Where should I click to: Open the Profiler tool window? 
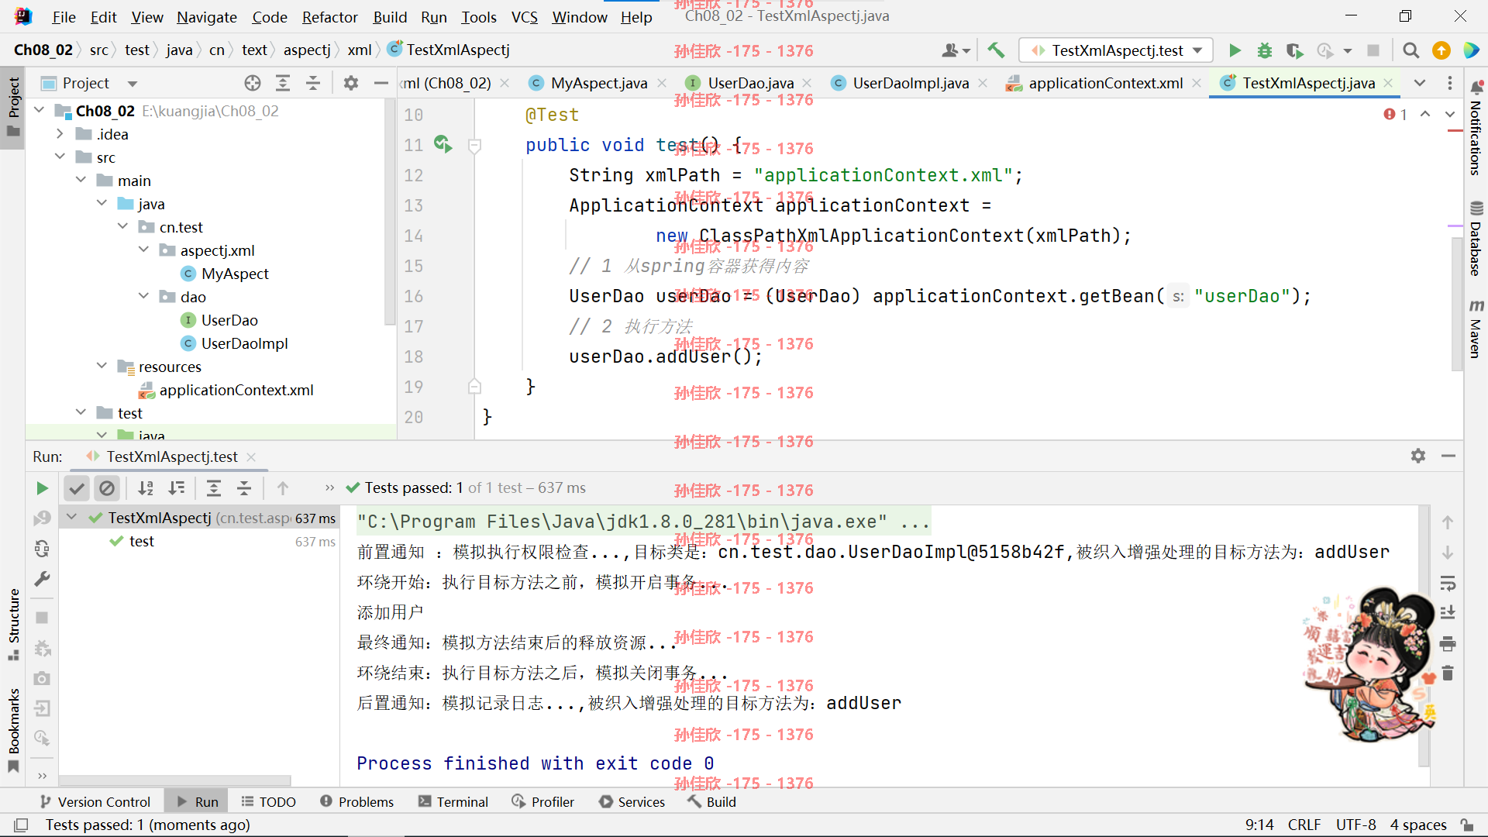pyautogui.click(x=543, y=802)
